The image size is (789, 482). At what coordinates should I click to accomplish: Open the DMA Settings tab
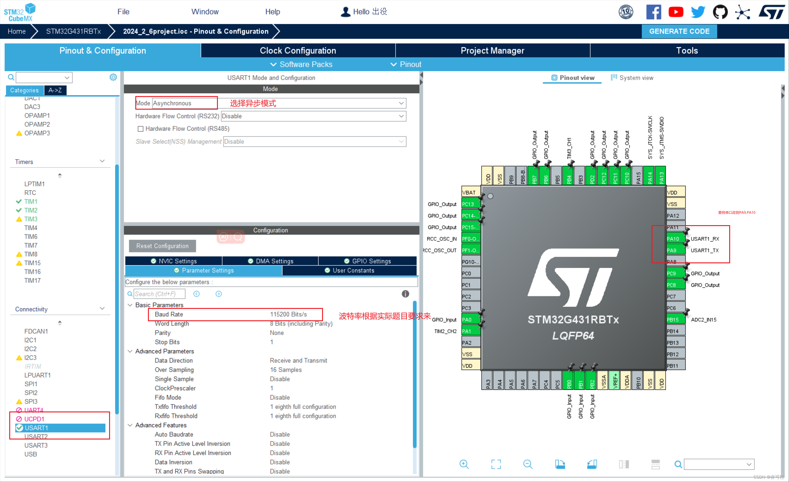point(270,261)
